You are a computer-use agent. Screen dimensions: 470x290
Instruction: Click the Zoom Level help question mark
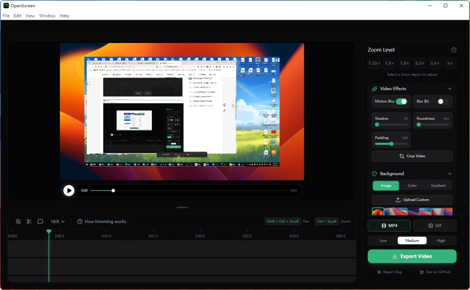point(453,50)
